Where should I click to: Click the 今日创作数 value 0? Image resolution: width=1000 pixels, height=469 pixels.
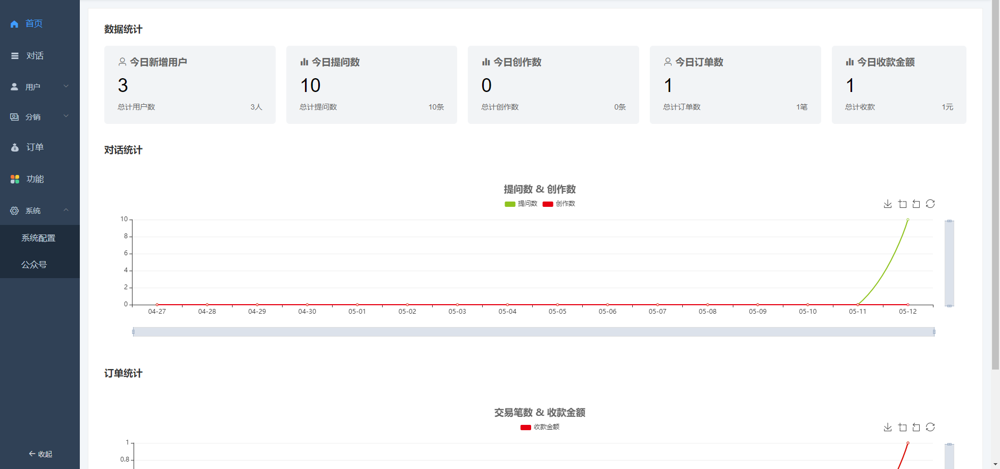(486, 86)
